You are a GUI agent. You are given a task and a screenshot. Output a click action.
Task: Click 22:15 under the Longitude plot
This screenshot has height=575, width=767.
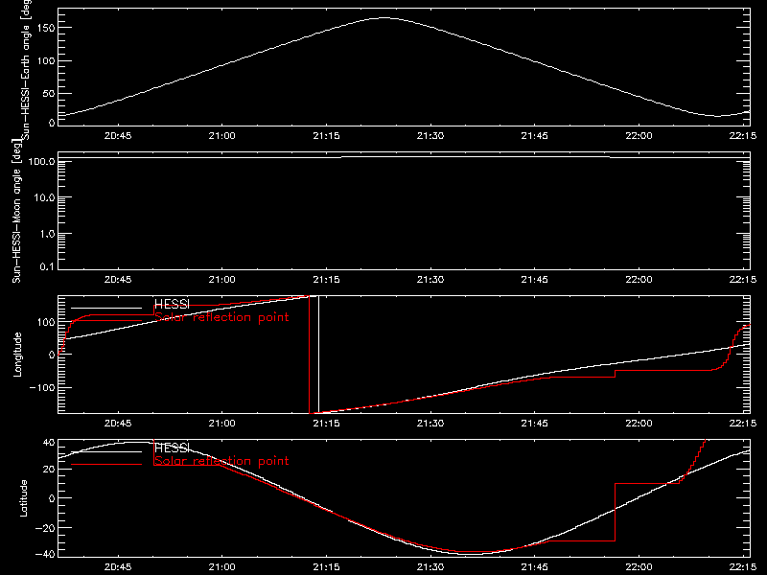[x=742, y=424]
